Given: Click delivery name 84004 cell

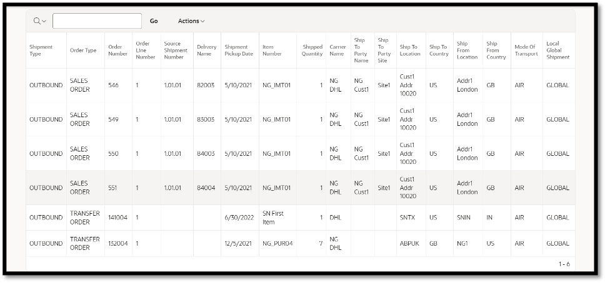Looking at the screenshot, I should 206,188.
